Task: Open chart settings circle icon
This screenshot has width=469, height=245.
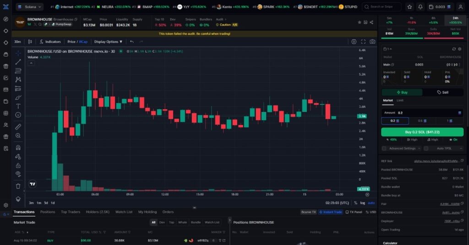Action: click(x=354, y=42)
